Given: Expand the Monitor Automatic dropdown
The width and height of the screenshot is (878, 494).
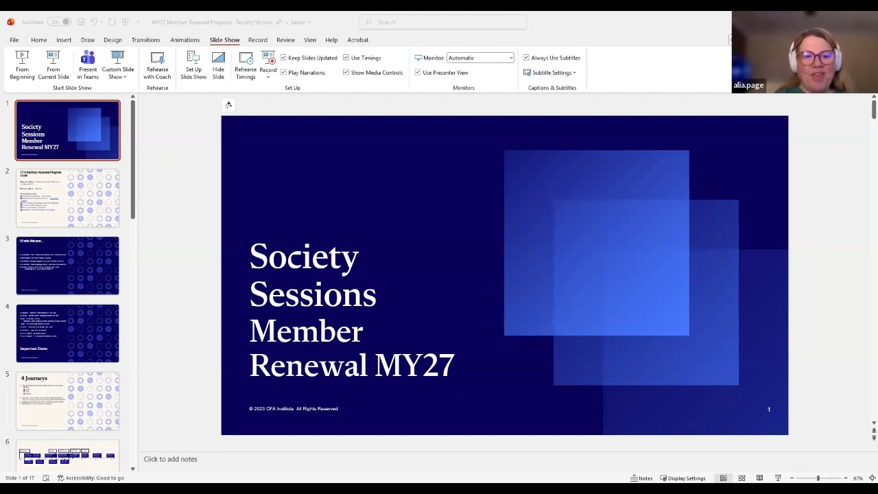Looking at the screenshot, I should pos(510,58).
